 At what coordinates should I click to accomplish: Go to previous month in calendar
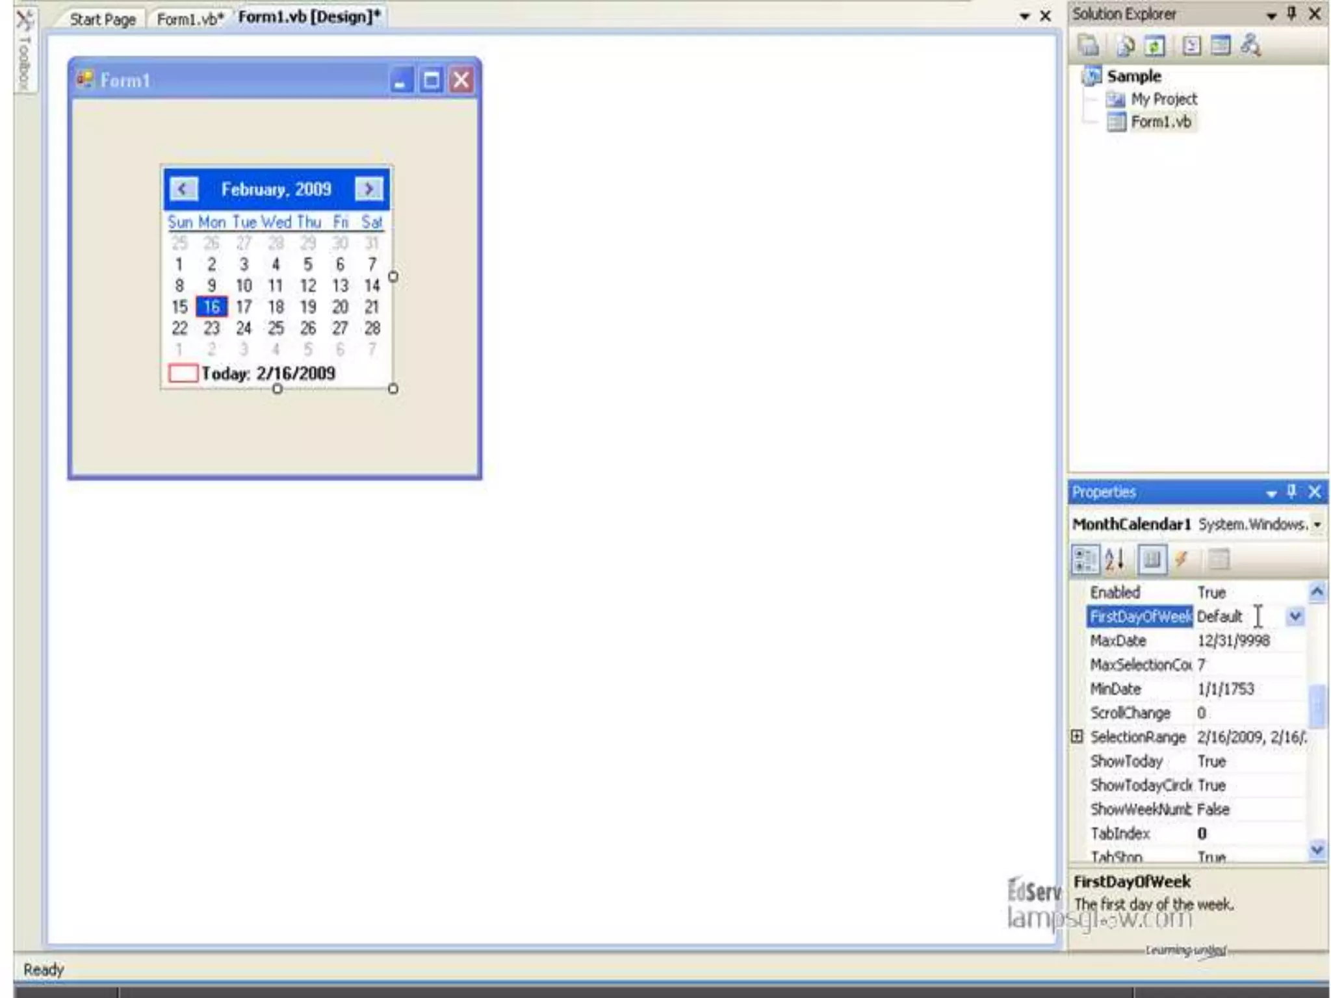pos(183,189)
